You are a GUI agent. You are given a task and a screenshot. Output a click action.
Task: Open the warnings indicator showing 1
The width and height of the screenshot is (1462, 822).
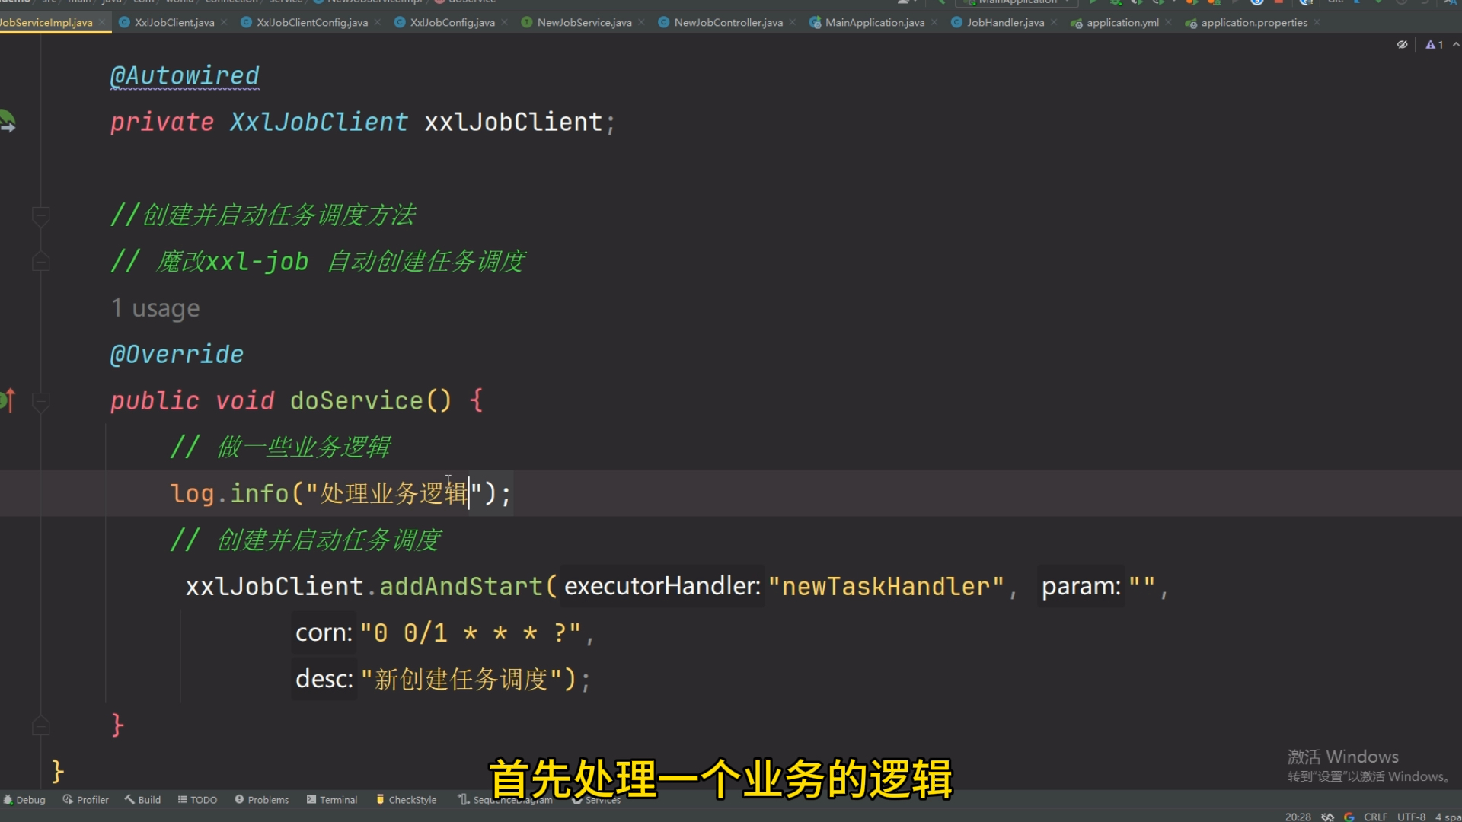[1434, 44]
